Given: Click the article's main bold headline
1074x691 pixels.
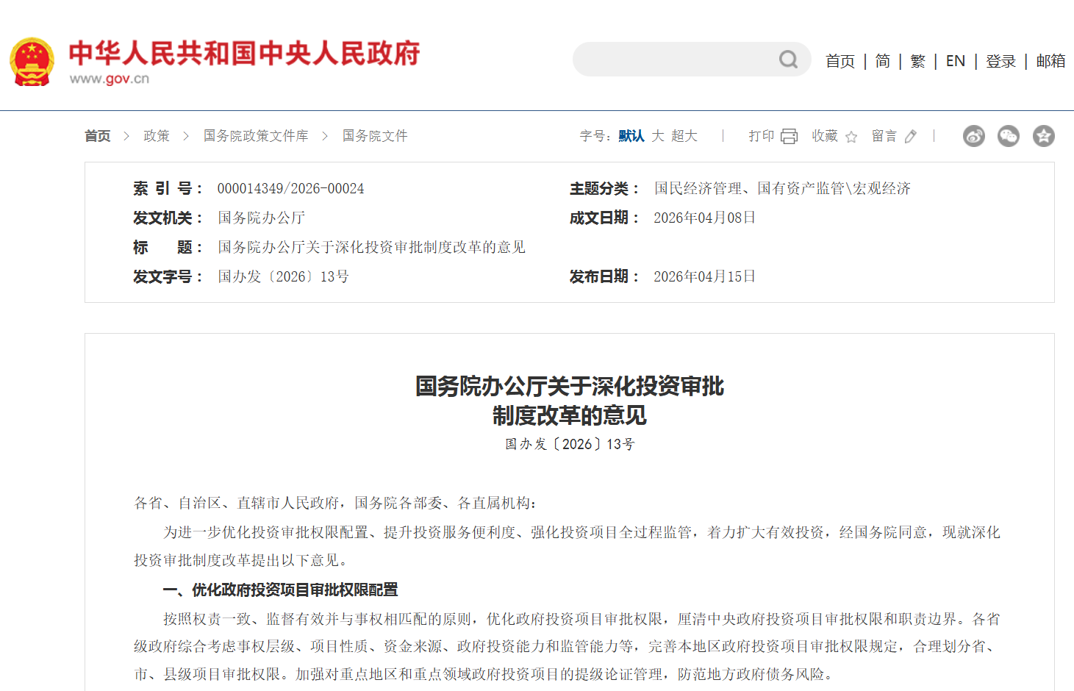Looking at the screenshot, I should click(570, 401).
